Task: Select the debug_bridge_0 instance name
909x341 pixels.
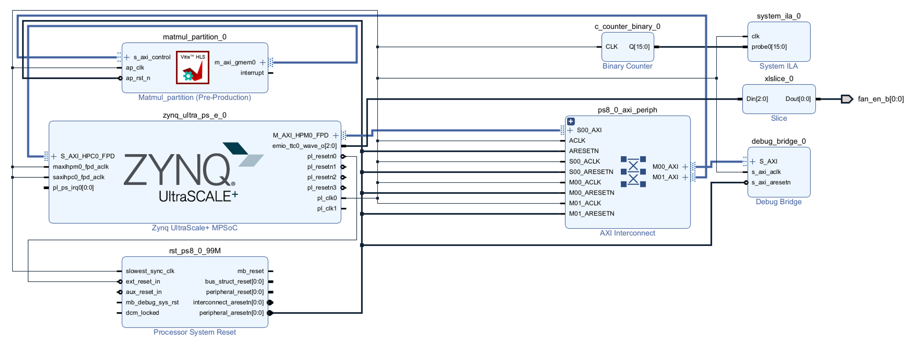Action: [x=779, y=141]
